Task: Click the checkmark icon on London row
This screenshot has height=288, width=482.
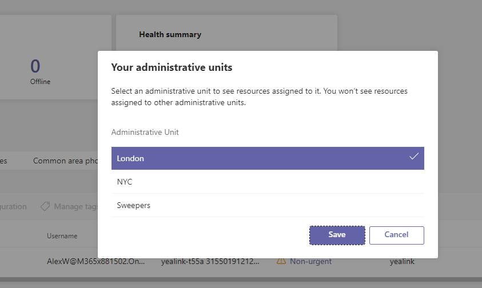Action: pos(414,157)
